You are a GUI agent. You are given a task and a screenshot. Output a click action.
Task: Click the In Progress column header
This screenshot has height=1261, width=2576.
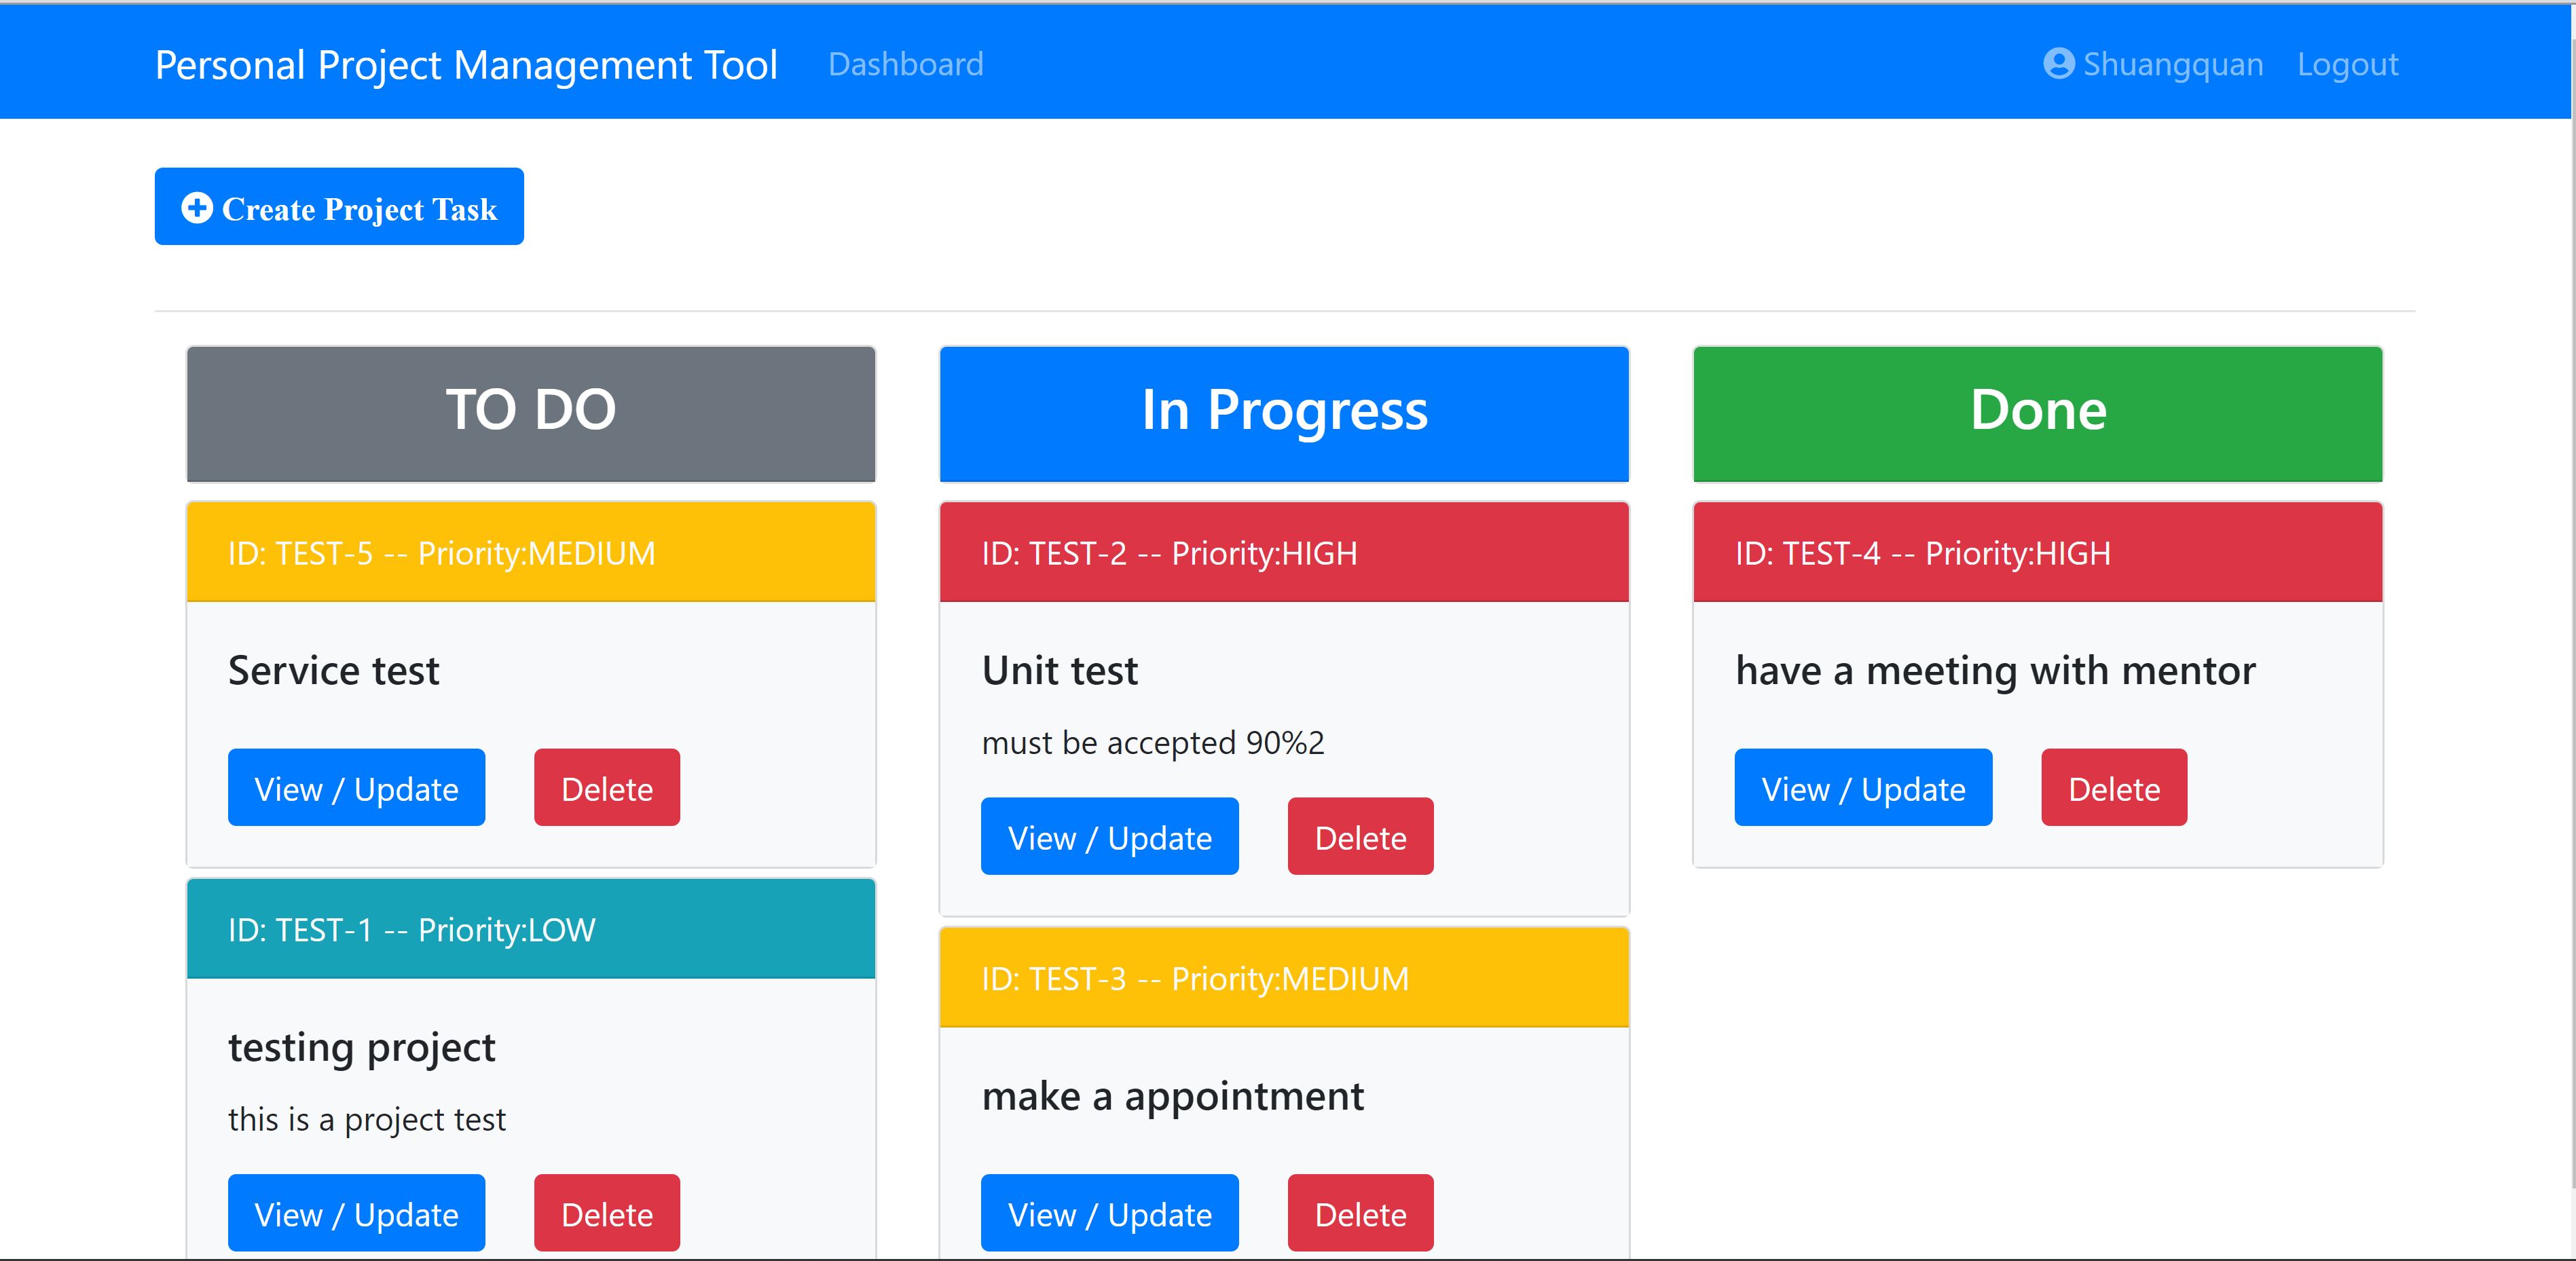[x=1284, y=414]
